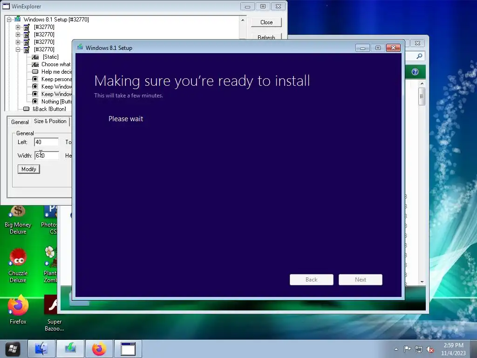Click the button icon beside Help me decide
The width and height of the screenshot is (477, 358).
(35, 72)
